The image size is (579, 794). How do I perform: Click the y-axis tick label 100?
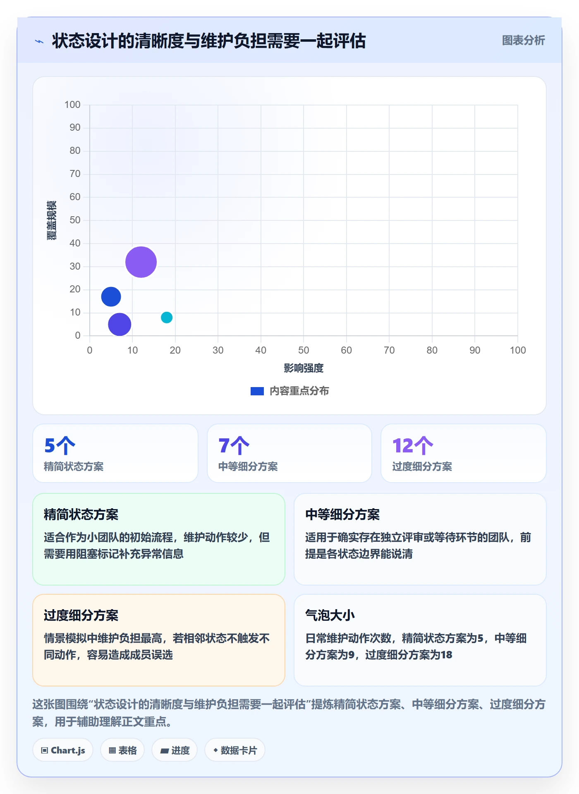pos(72,105)
